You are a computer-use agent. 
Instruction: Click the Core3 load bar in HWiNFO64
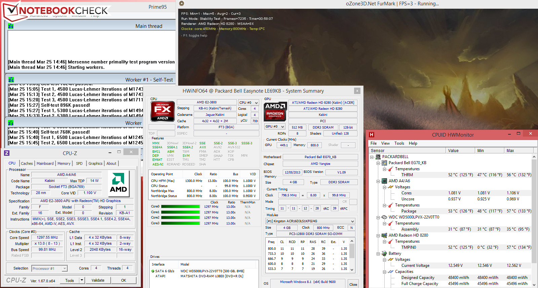point(181,223)
